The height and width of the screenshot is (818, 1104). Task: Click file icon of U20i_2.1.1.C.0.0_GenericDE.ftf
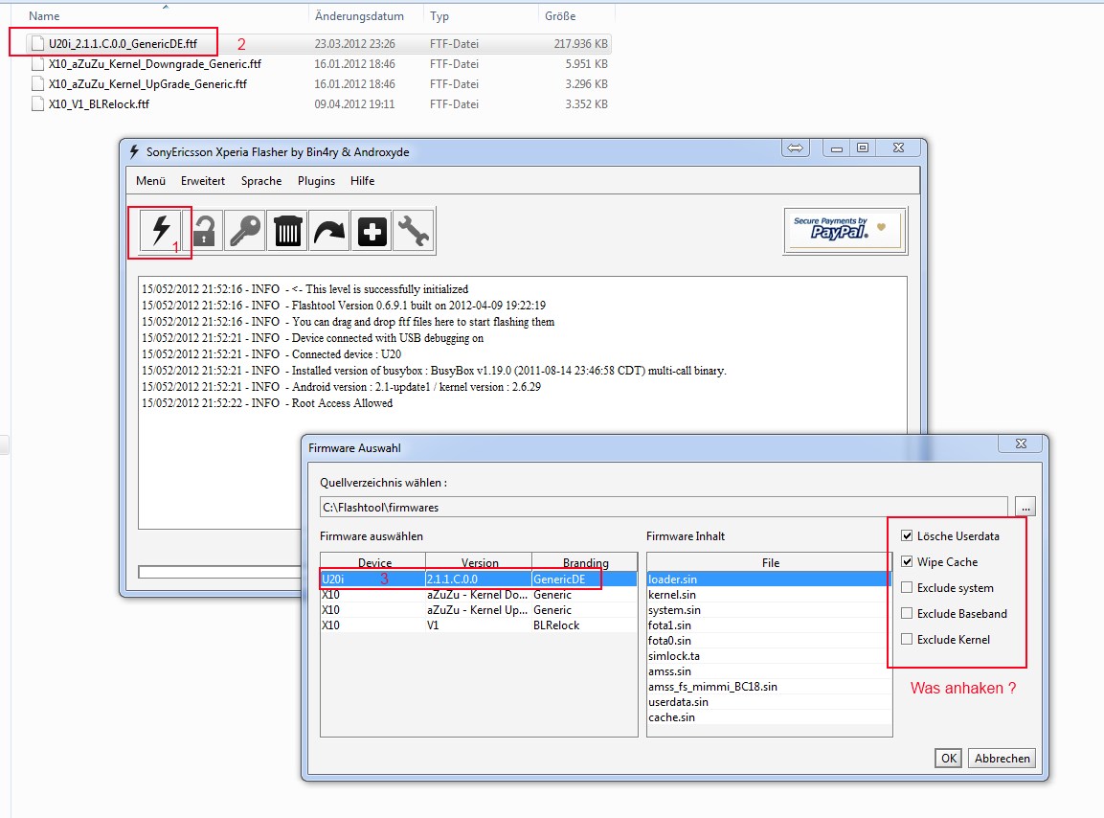click(x=37, y=44)
